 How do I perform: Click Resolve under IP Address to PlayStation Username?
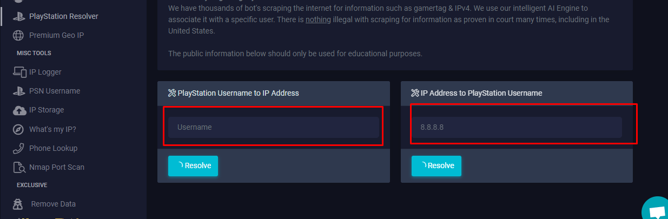tap(436, 166)
